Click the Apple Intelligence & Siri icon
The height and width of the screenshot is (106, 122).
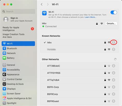click(x=4, y=98)
